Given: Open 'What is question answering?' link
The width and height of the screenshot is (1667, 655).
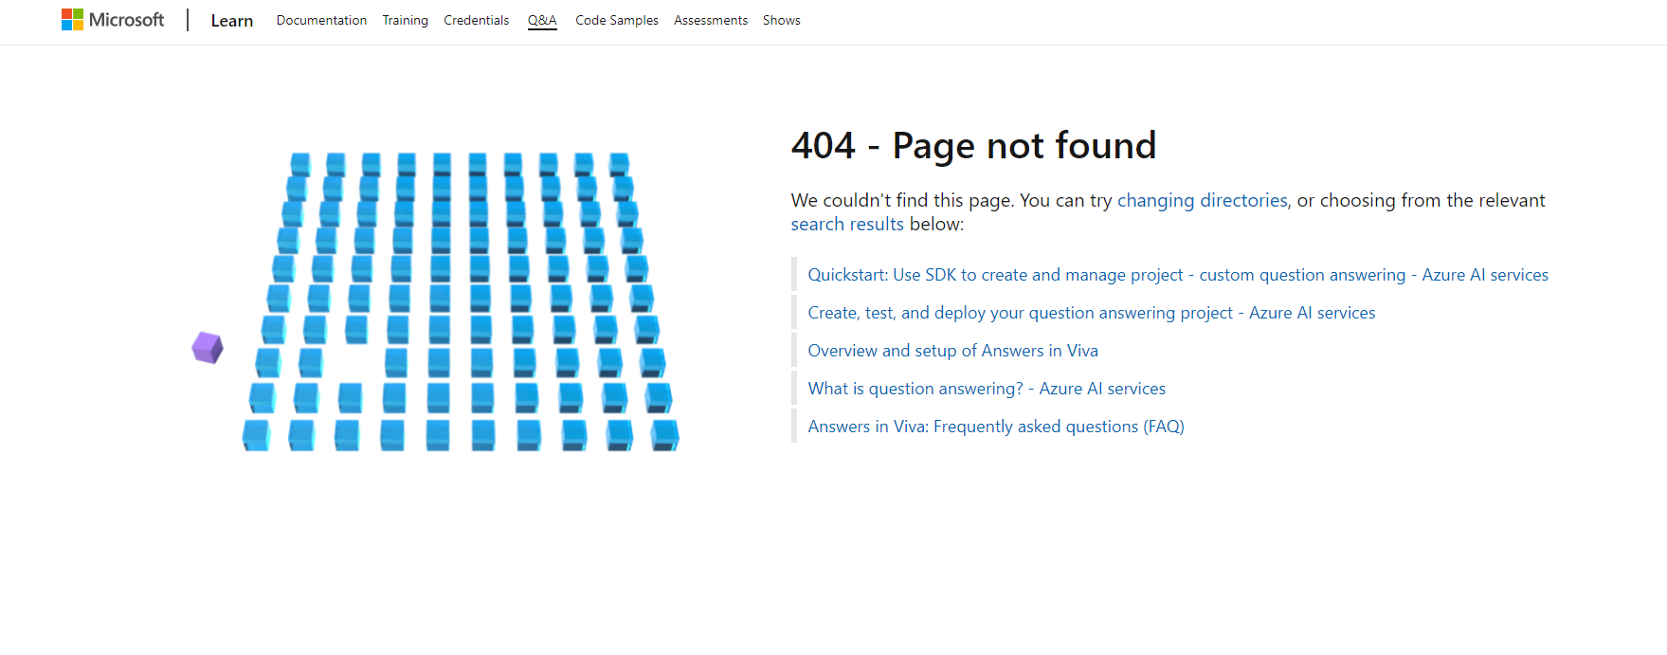Looking at the screenshot, I should (x=987, y=389).
